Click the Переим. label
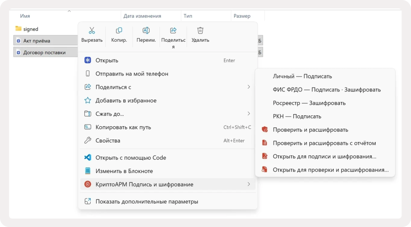 (x=146, y=40)
